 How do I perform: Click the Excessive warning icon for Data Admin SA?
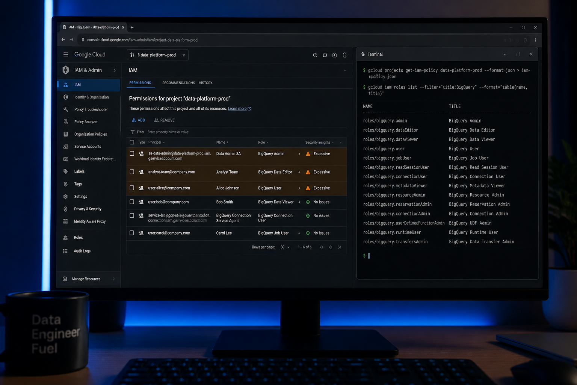(x=308, y=154)
